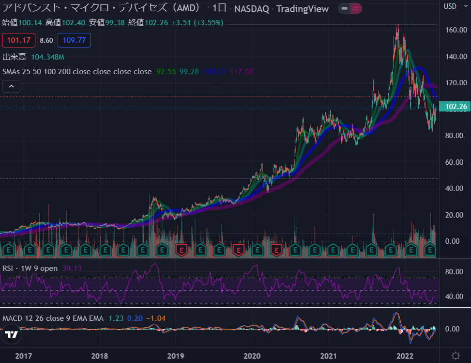The height and width of the screenshot is (363, 471).
Task: Select the AMD symbol title
Action: point(102,8)
